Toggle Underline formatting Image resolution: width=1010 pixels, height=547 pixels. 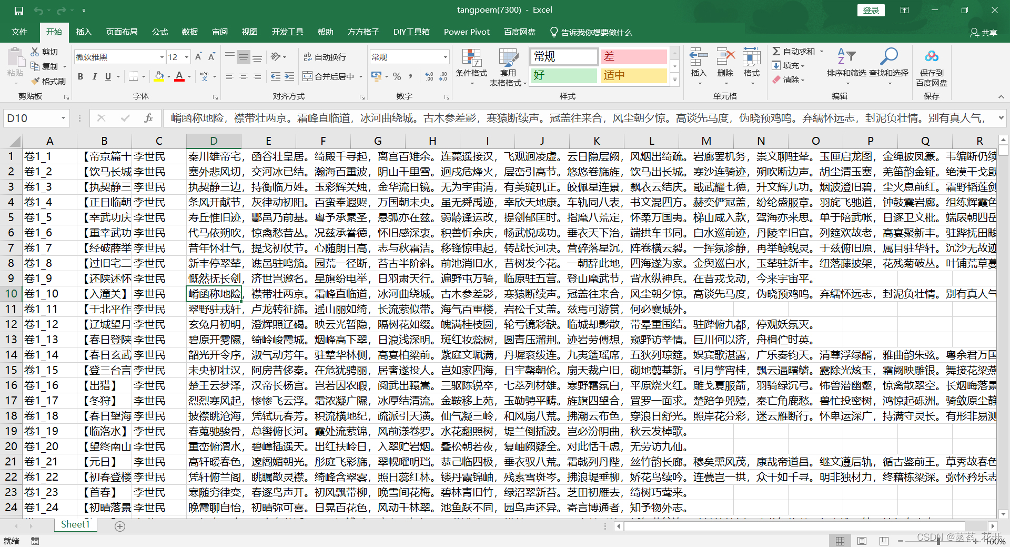(x=108, y=76)
